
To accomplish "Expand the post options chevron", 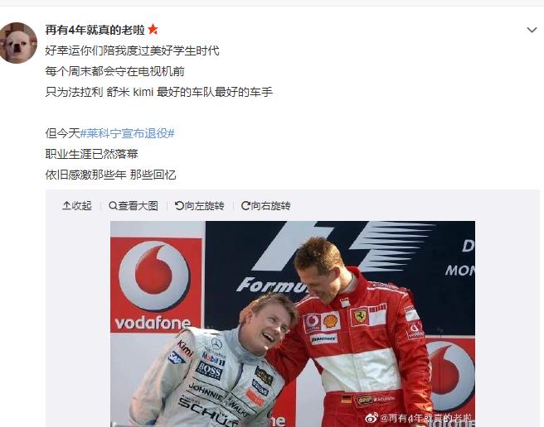I will tap(532, 30).
